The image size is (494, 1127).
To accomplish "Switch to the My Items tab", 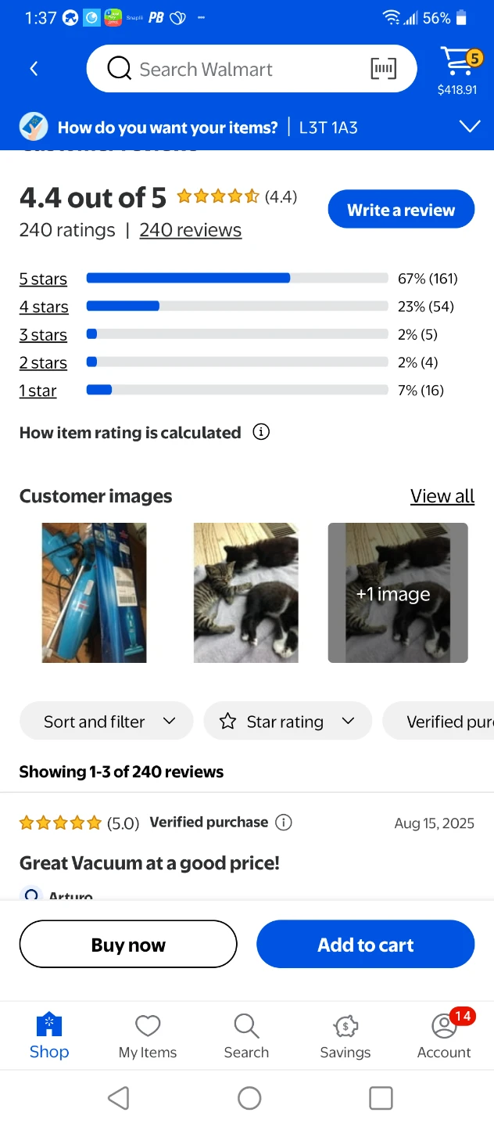I will click(148, 1035).
